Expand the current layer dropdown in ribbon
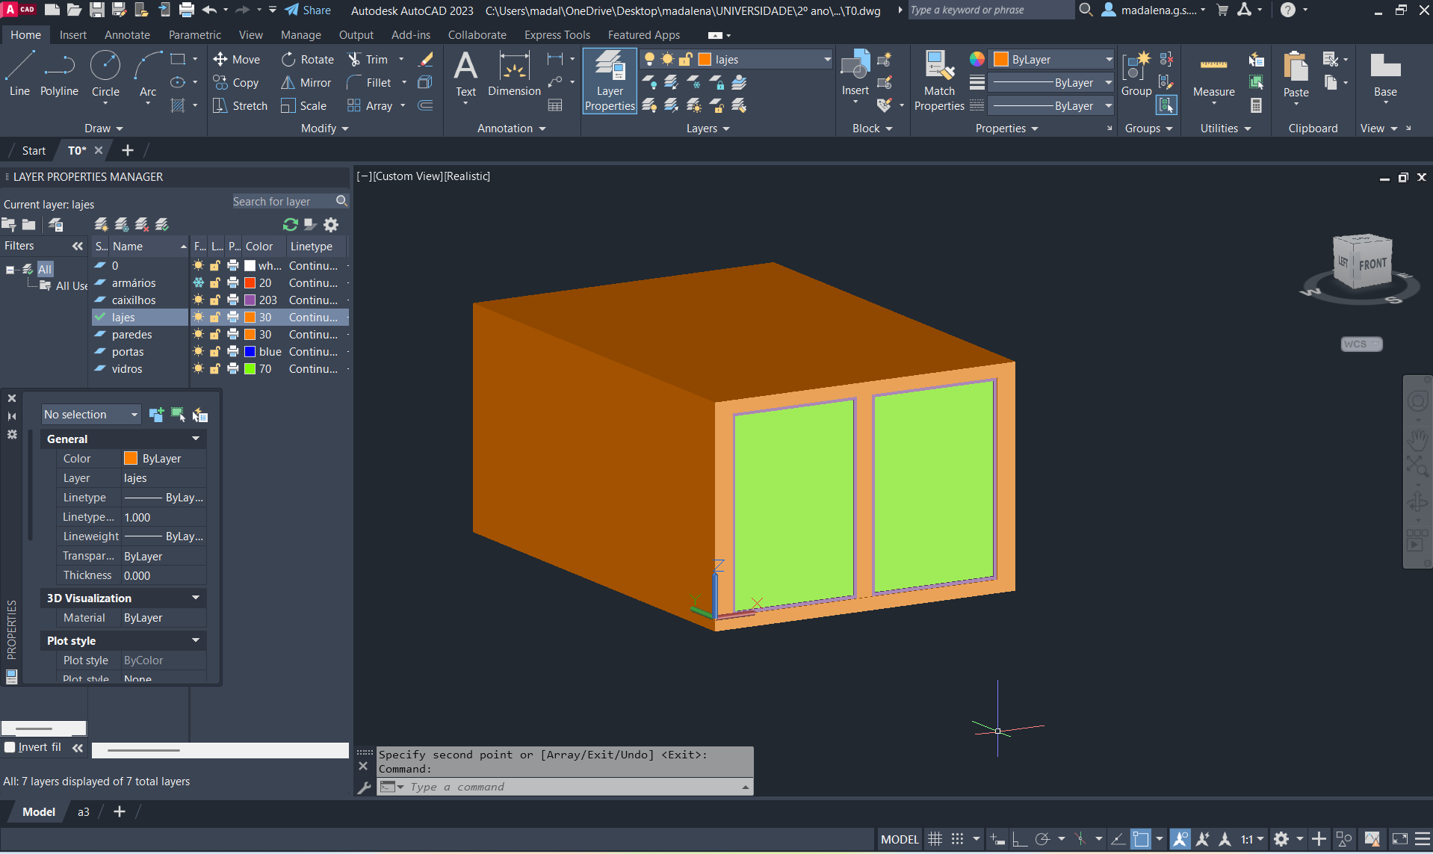 tap(827, 60)
